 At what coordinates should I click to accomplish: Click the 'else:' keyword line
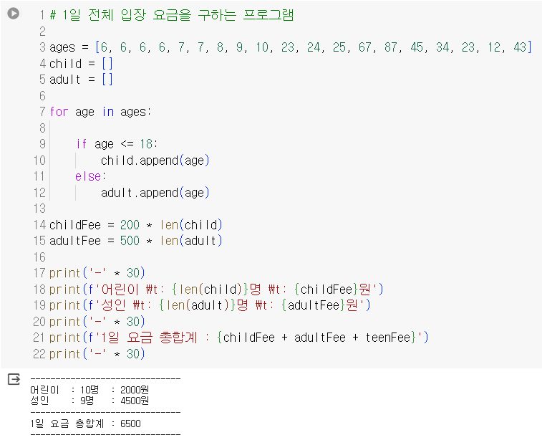90,176
